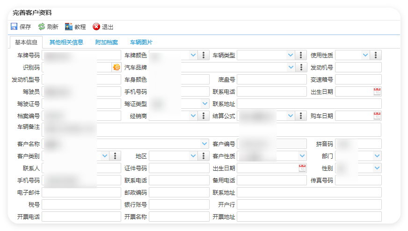This screenshot has width=408, height=231.
Task: Click into the 车辆备注 text area
Action: pyautogui.click(x=211, y=130)
